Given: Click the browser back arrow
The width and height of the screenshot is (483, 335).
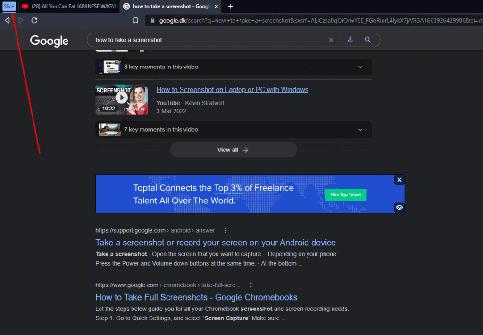Looking at the screenshot, I should 7,20.
